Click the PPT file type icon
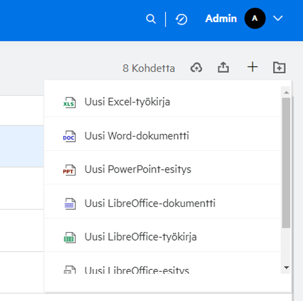303x301 pixels. click(69, 170)
